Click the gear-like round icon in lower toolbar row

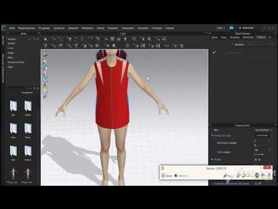pos(114,46)
